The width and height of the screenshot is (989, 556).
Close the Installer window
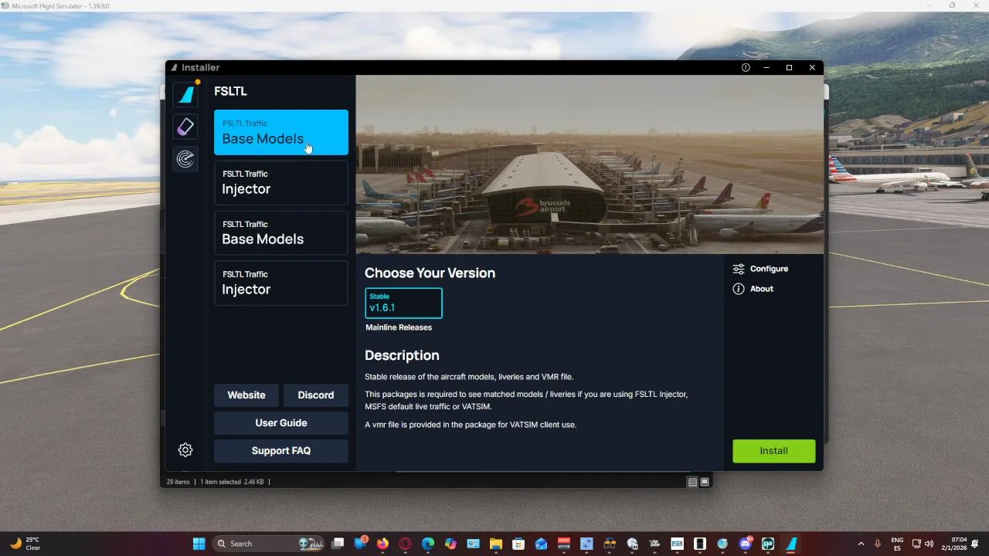point(812,68)
